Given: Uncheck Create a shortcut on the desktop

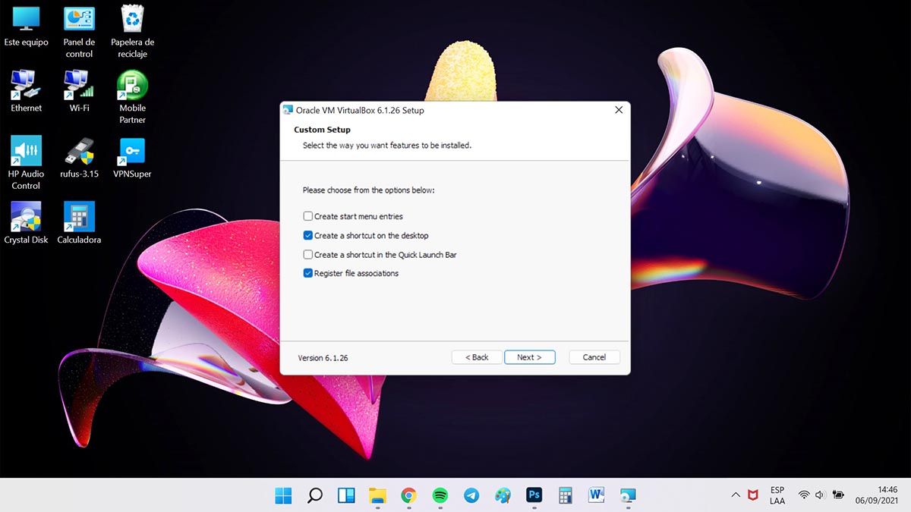Looking at the screenshot, I should [x=308, y=236].
